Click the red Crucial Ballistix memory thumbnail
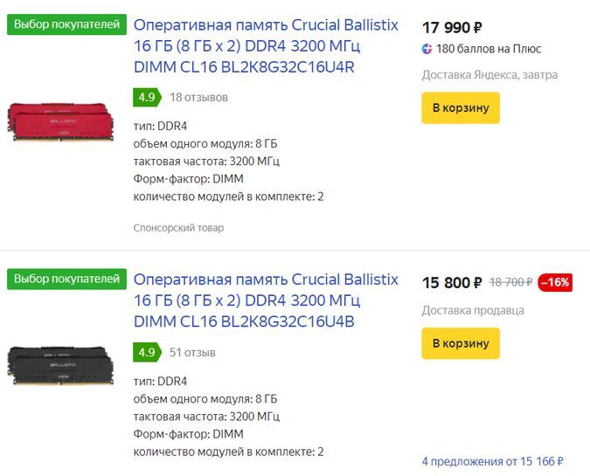 pyautogui.click(x=61, y=121)
